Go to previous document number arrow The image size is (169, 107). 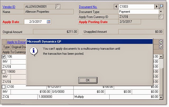click(x=116, y=7)
